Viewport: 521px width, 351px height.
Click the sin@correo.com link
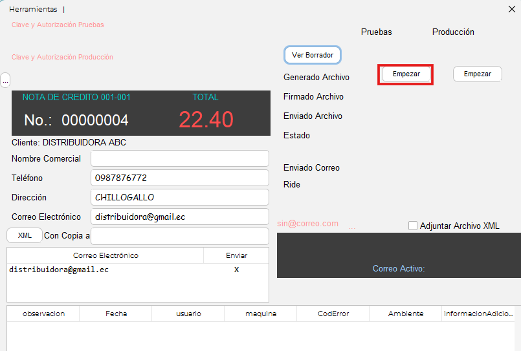[x=307, y=224]
